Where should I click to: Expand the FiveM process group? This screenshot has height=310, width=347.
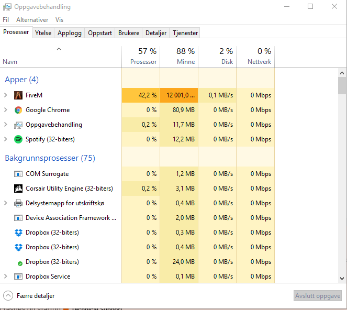[6, 95]
